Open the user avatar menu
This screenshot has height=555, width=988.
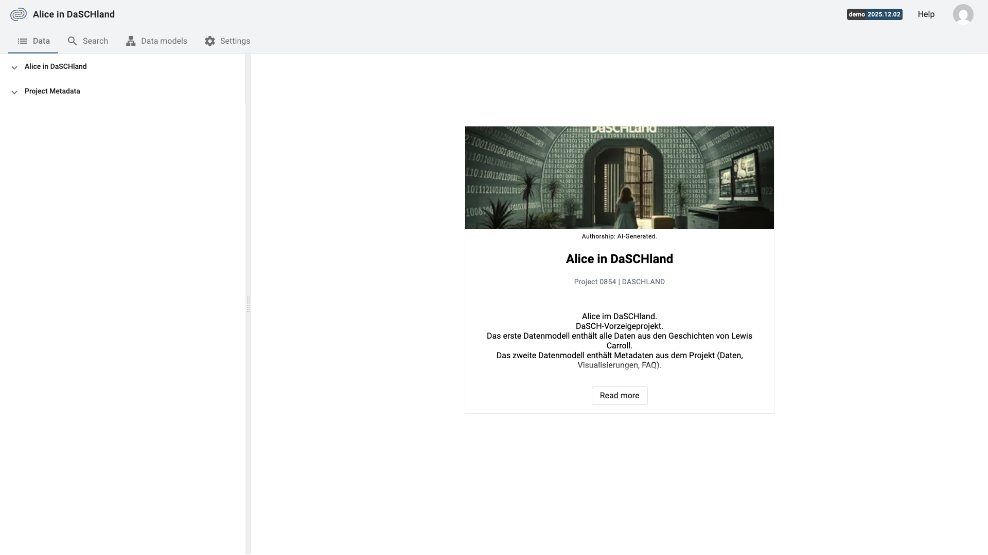pos(963,14)
